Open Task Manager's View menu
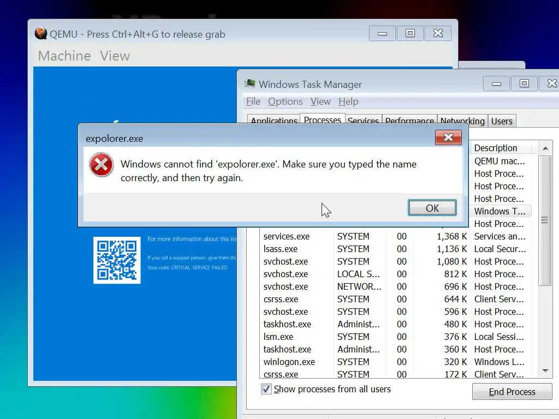The width and height of the screenshot is (559, 419). [320, 101]
